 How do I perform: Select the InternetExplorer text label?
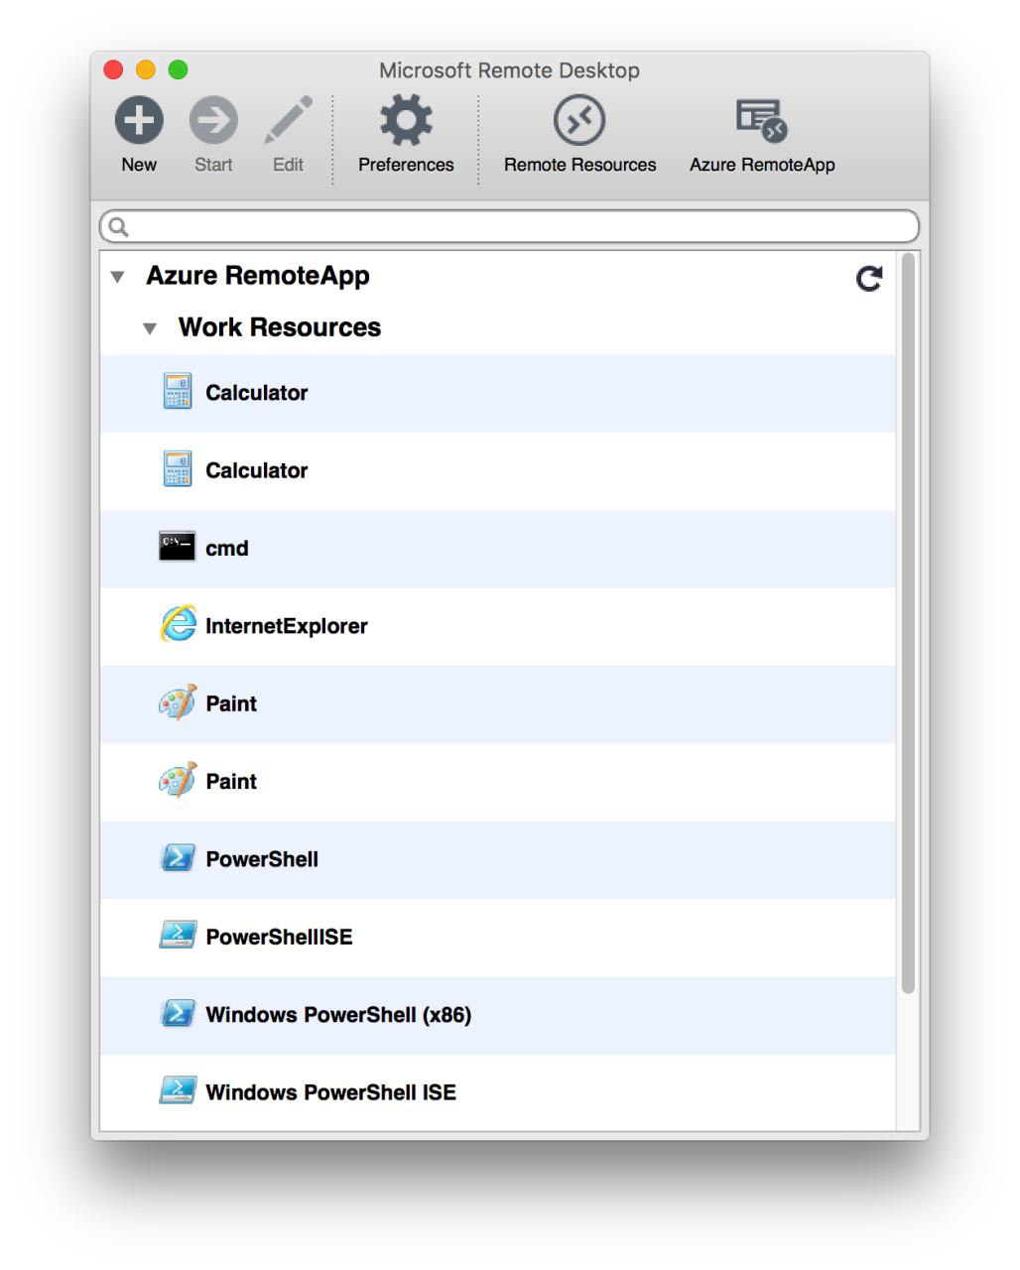pyautogui.click(x=287, y=626)
